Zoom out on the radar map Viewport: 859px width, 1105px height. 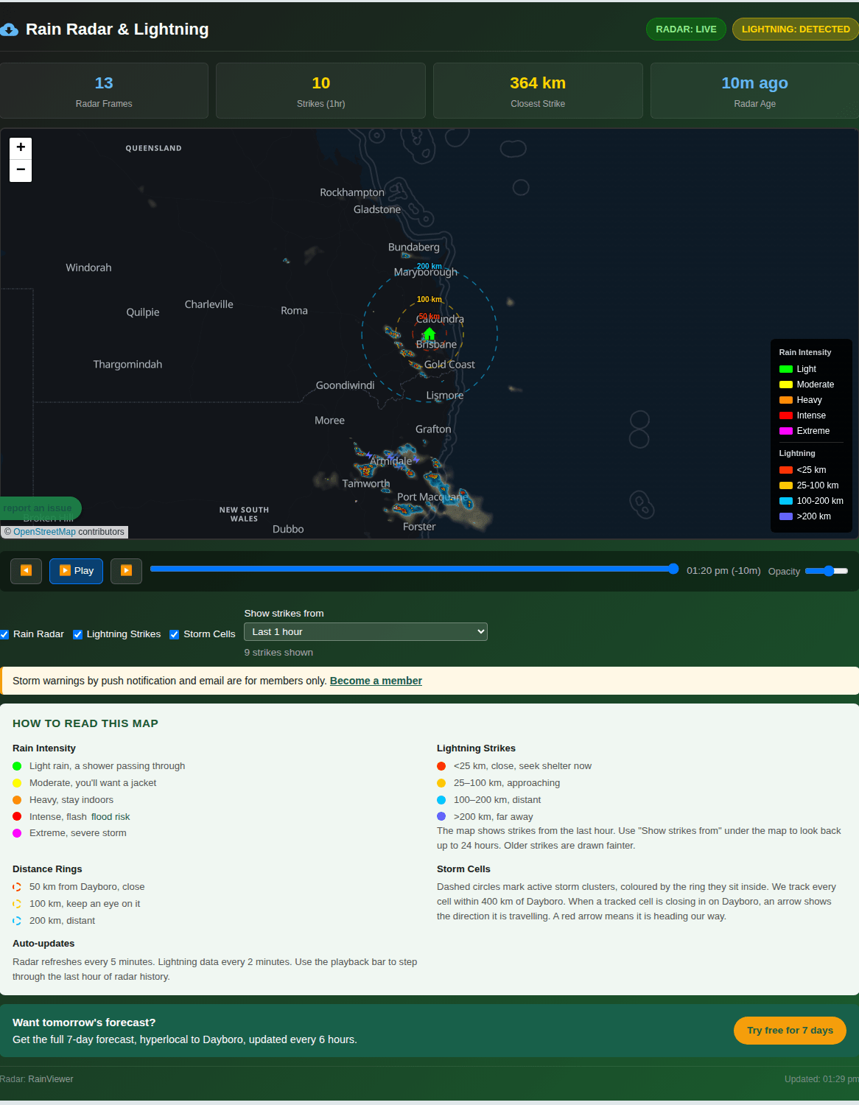21,170
